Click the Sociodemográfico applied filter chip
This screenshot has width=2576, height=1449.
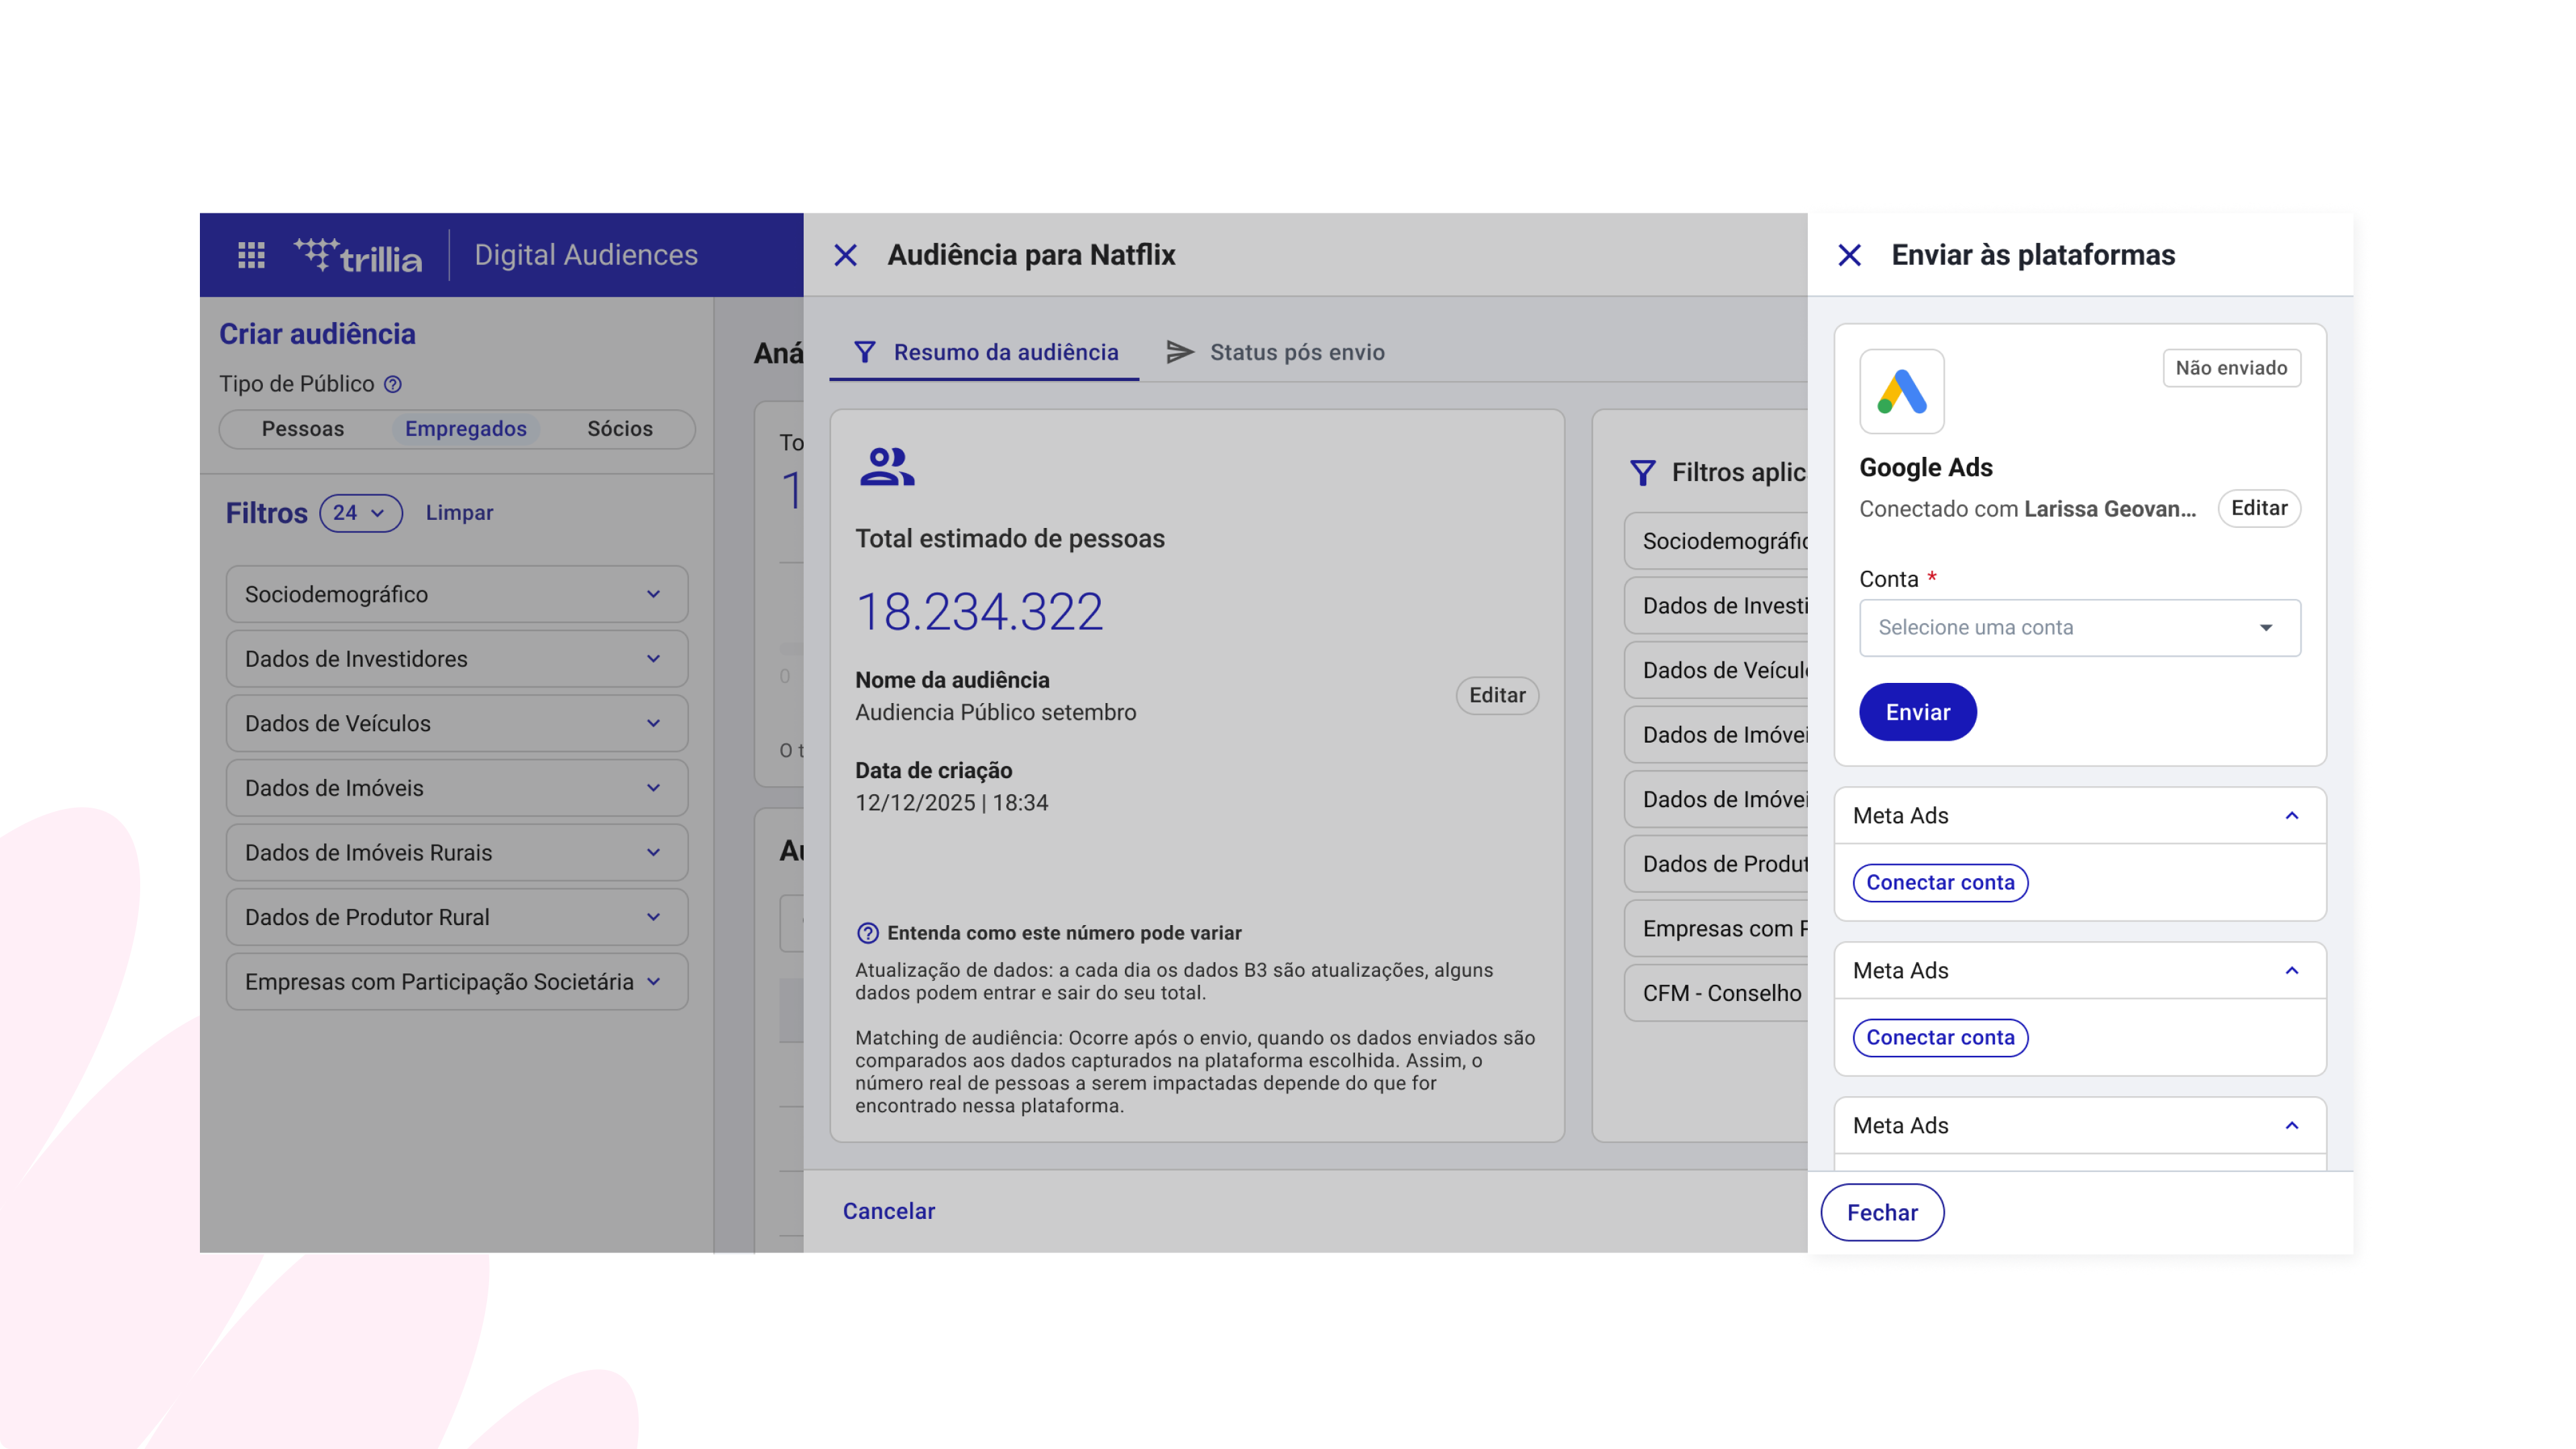tap(1716, 541)
